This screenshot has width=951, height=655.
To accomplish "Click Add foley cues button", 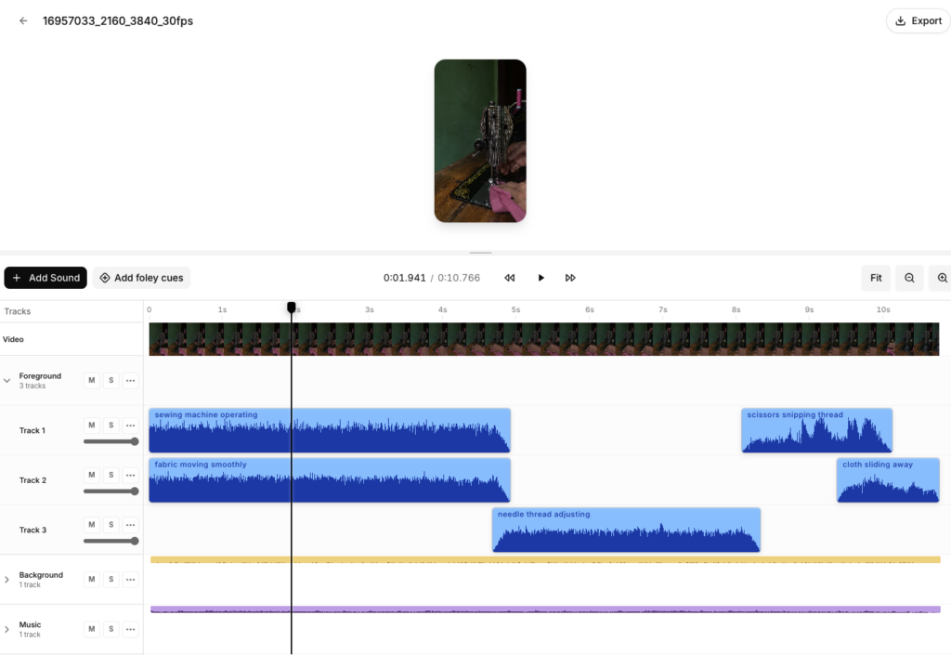I will pos(141,278).
